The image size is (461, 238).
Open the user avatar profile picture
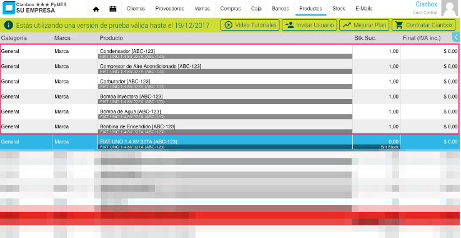tap(450, 8)
